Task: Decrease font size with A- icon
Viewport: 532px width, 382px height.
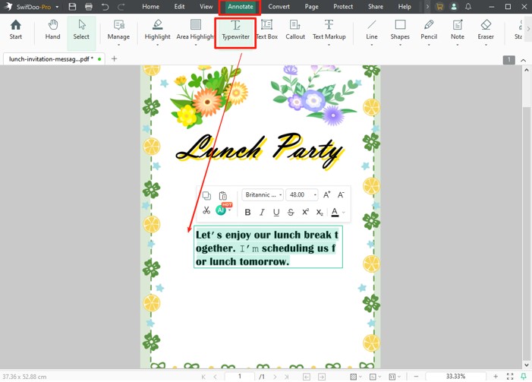Action: pyautogui.click(x=341, y=194)
